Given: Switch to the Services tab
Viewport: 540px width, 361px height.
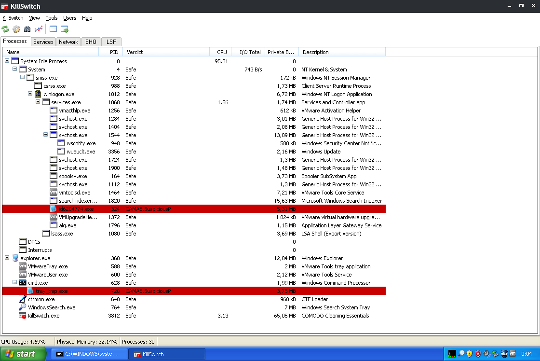Looking at the screenshot, I should [x=43, y=42].
